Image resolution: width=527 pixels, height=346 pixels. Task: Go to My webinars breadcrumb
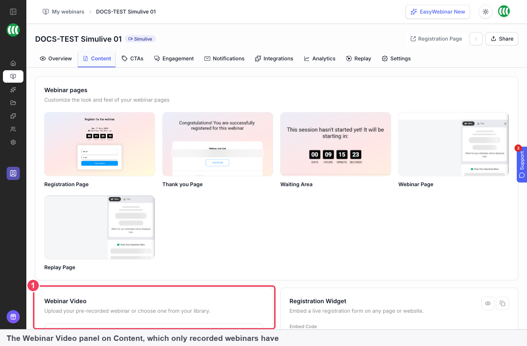(64, 12)
